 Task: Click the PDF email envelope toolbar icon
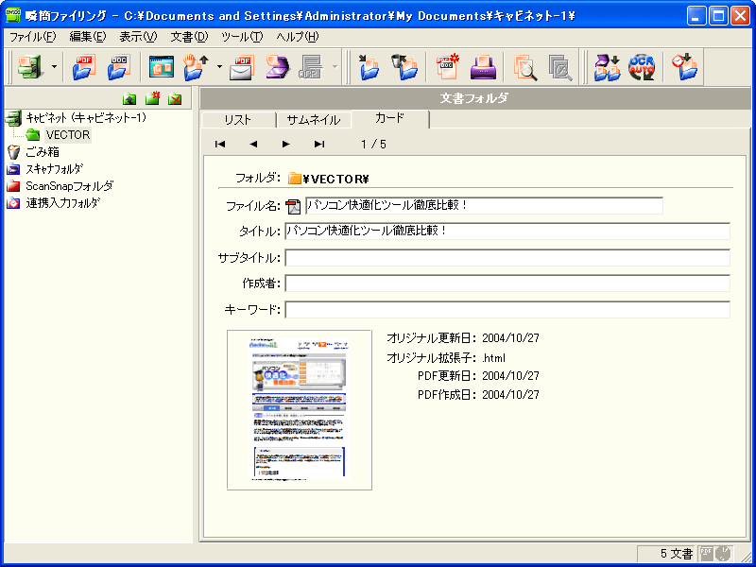pos(242,67)
